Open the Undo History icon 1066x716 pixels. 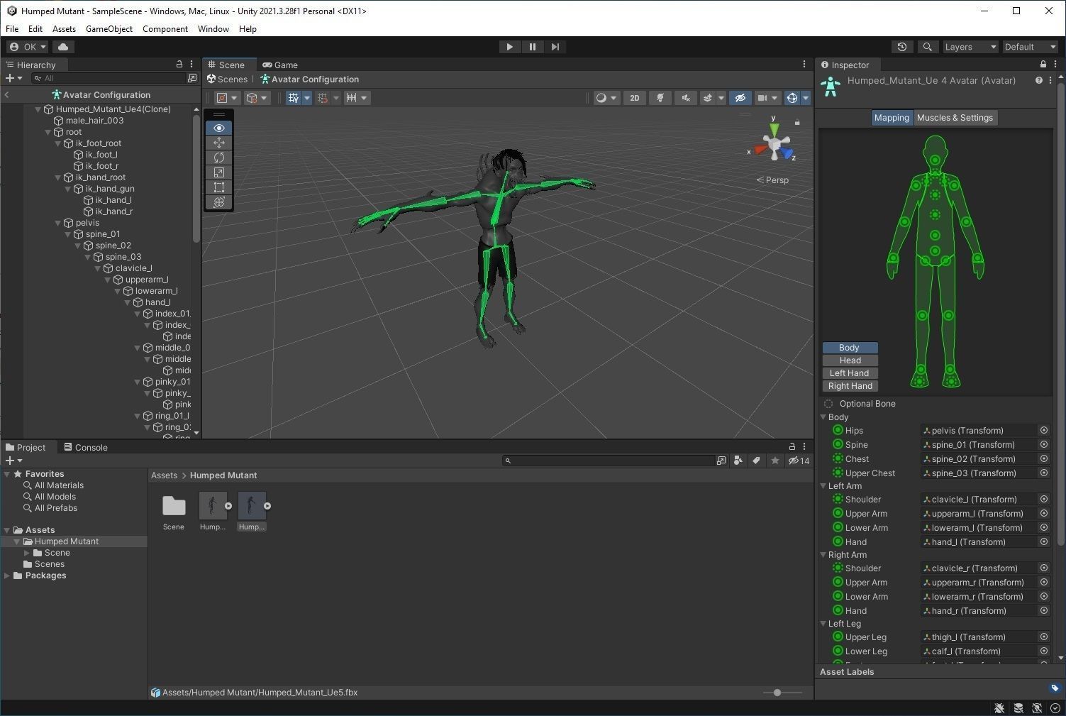(901, 47)
